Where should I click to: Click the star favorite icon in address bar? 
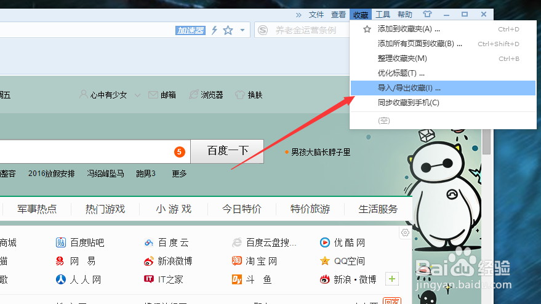click(228, 30)
